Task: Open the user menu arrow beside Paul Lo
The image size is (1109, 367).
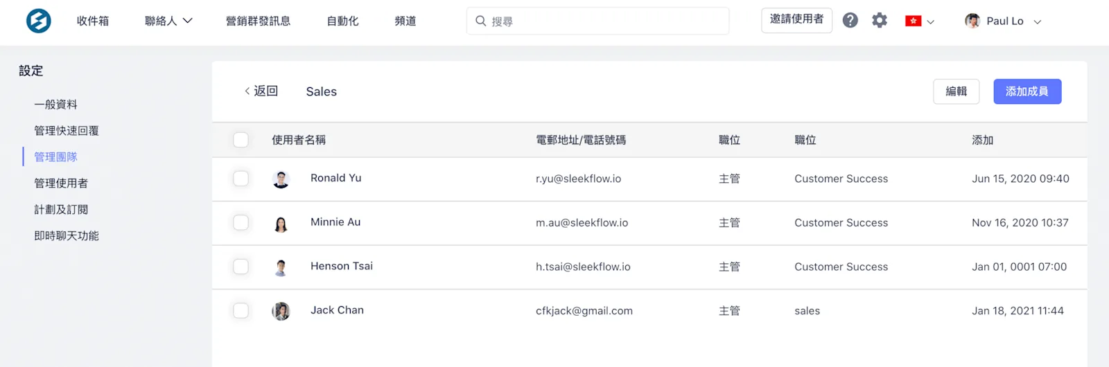Action: coord(1038,22)
